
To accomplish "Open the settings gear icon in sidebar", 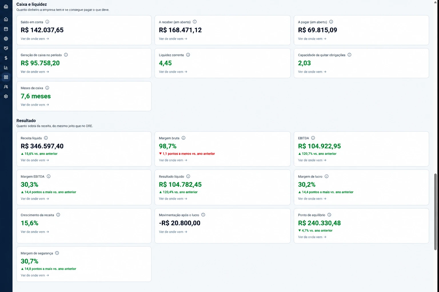I will 6,96.
